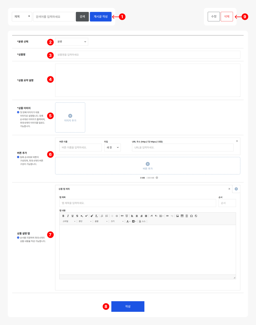Open the special character (Ω) picker
256x325 pixels.
[x=191, y=216]
